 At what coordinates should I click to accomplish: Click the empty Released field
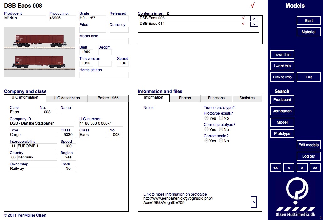point(119,18)
